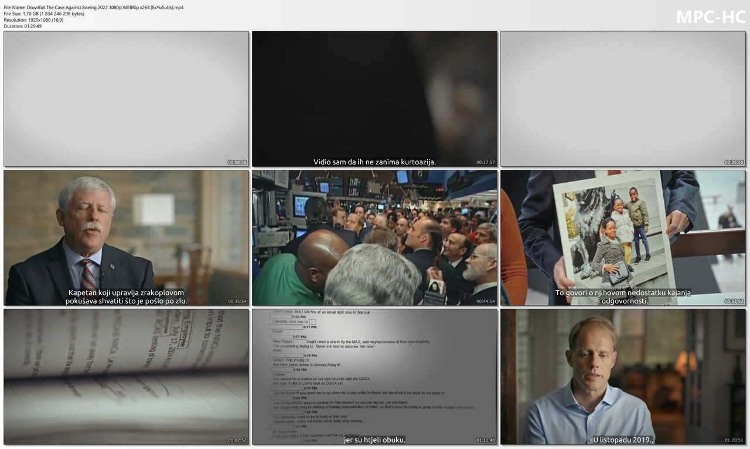Open the mustached man thumbnail at 00:35:54
This screenshot has width=750, height=449.
pyautogui.click(x=127, y=238)
